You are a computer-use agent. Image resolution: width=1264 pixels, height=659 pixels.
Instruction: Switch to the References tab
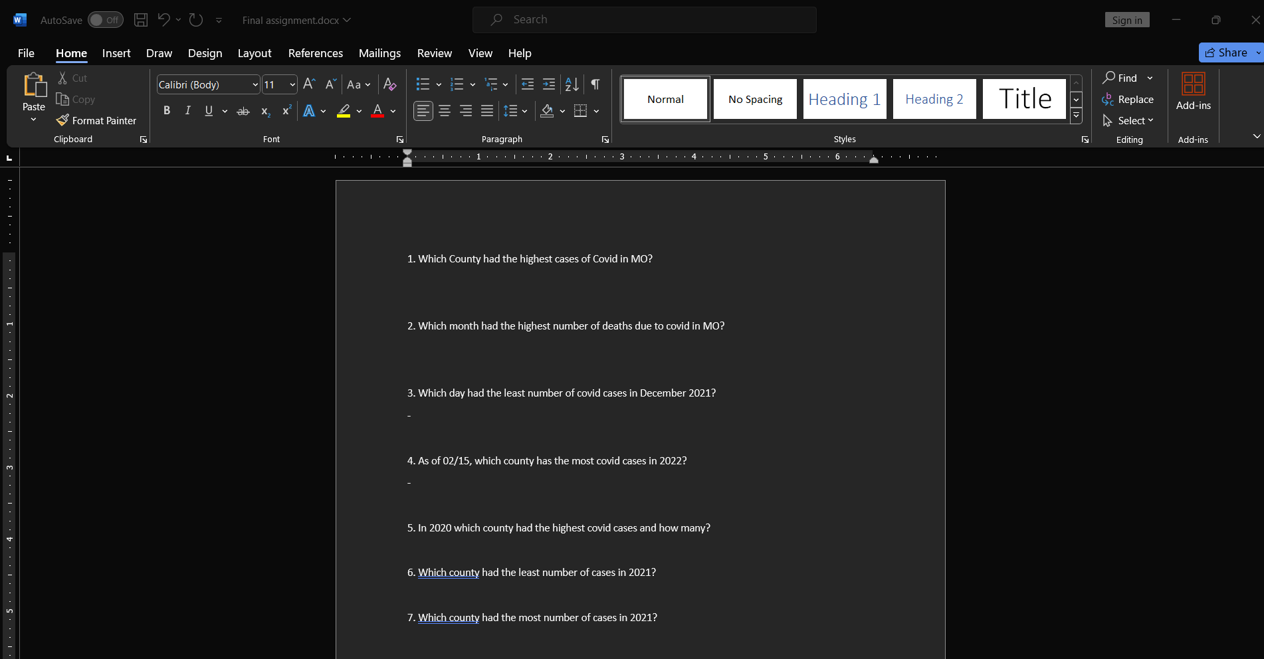point(316,53)
